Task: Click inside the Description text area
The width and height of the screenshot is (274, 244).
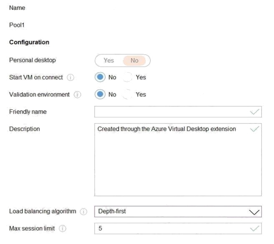Action: click(x=178, y=160)
